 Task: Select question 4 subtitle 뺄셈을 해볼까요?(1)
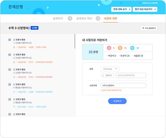click(23, 88)
